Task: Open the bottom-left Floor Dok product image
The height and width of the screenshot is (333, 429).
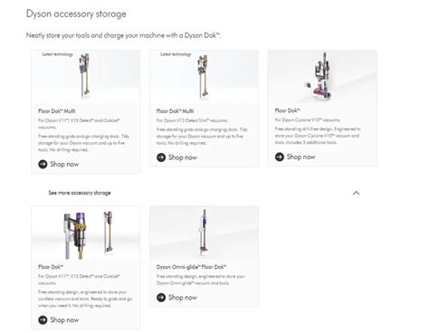Action: [x=86, y=233]
